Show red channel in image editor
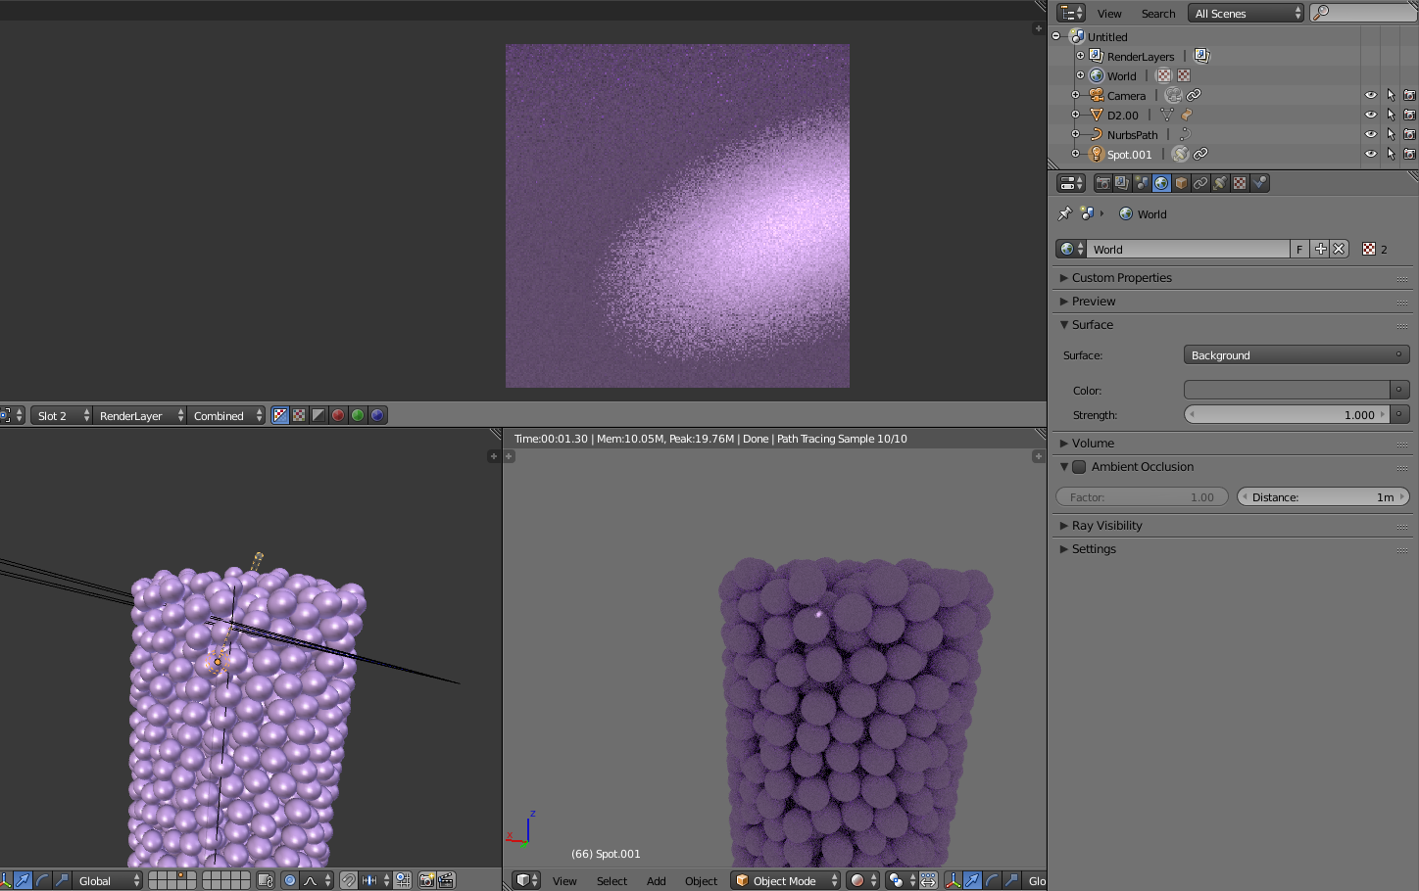The image size is (1419, 891). tap(338, 415)
